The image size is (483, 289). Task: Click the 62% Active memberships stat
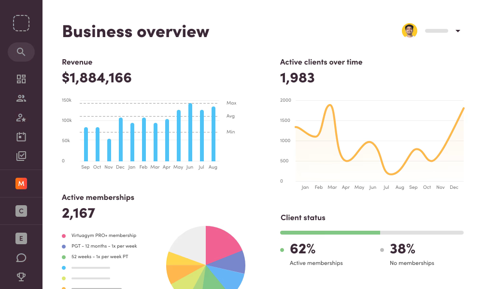303,249
